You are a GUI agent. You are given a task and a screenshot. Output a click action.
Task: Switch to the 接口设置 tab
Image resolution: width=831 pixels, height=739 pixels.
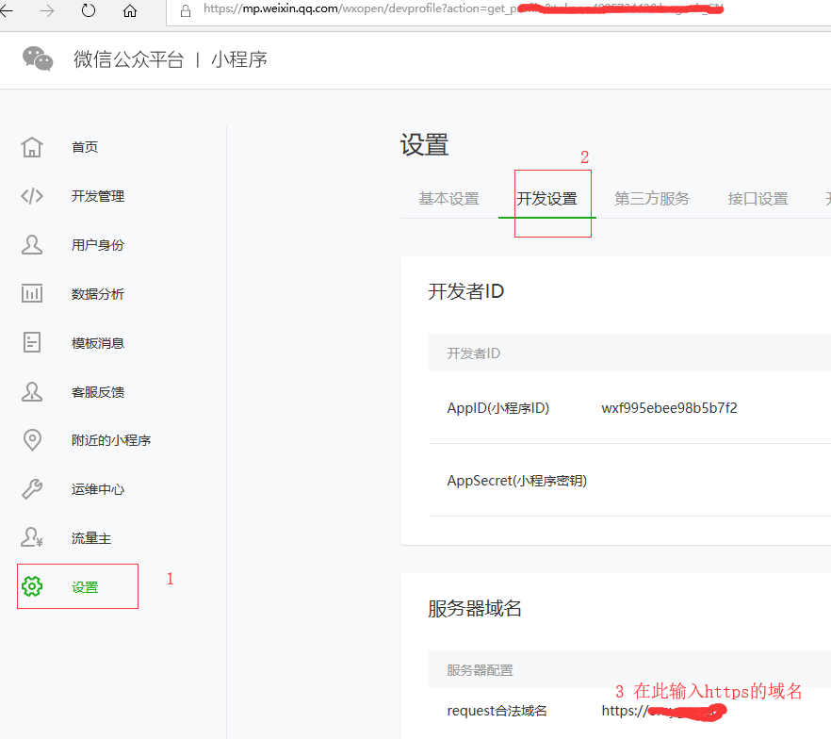pyautogui.click(x=758, y=198)
